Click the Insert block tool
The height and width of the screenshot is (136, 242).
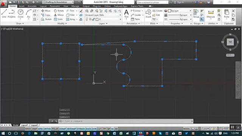point(148,14)
